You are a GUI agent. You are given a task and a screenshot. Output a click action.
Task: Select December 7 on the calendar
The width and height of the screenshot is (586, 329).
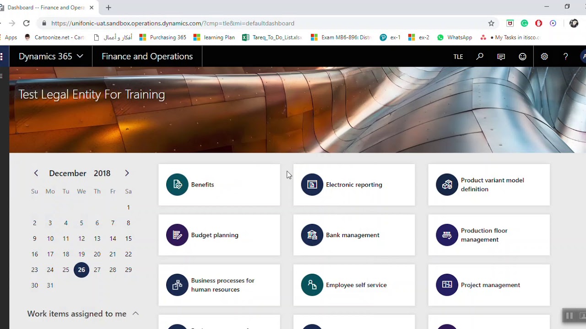tap(113, 223)
